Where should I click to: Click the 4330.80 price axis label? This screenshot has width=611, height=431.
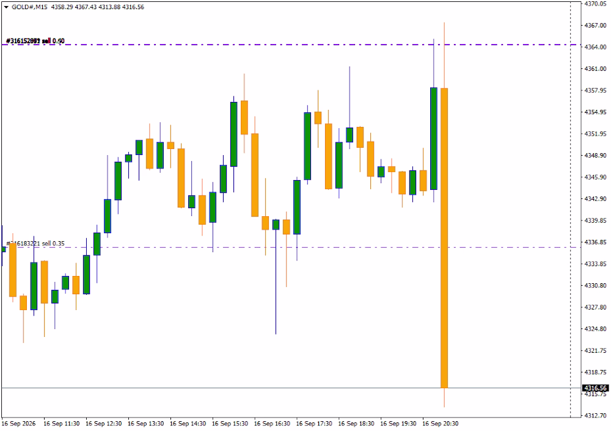point(595,285)
